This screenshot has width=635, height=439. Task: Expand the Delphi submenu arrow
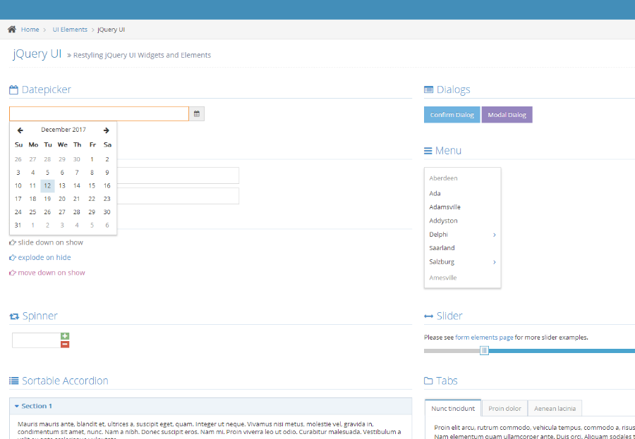click(x=495, y=235)
